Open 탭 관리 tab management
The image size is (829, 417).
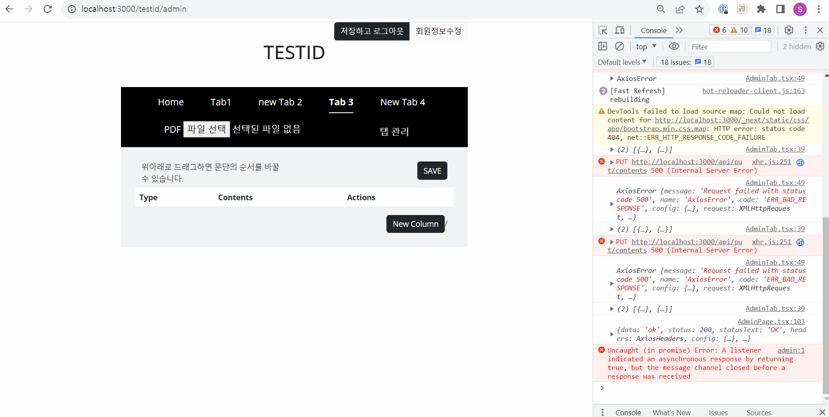(394, 131)
